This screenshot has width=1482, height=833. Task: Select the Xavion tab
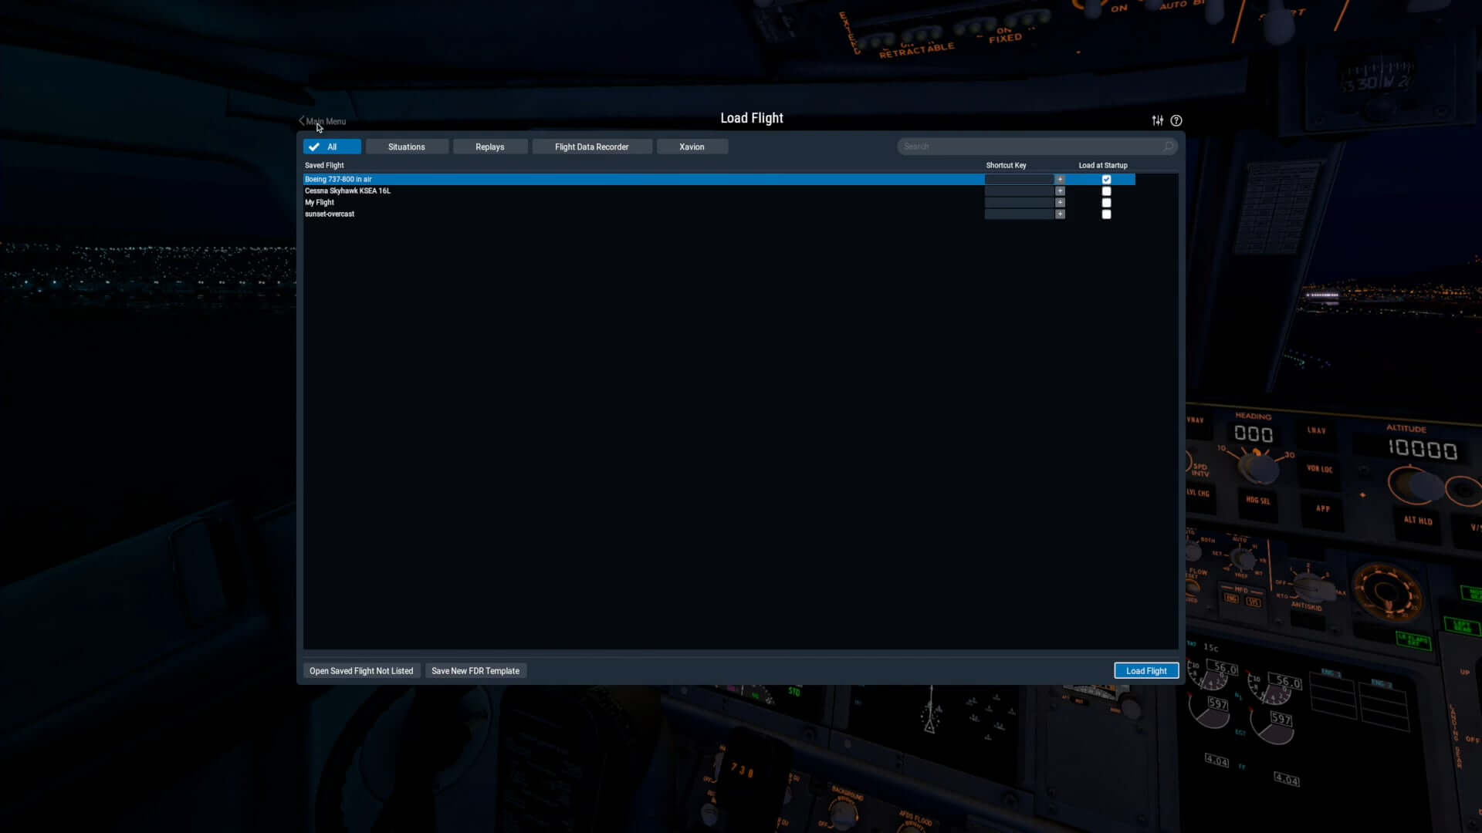tap(691, 147)
